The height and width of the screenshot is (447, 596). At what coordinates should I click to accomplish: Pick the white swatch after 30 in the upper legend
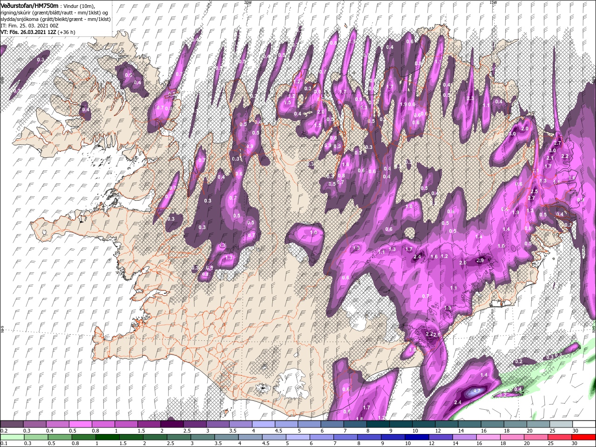click(x=584, y=424)
